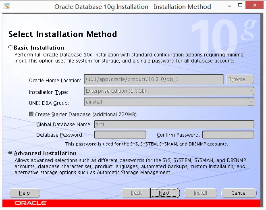The image size is (266, 210).
Task: Select the Advanced Installation radio button
Action: pos(10,153)
